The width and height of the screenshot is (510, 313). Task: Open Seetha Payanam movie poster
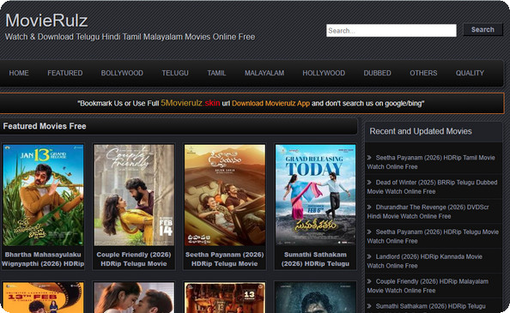[x=224, y=196]
